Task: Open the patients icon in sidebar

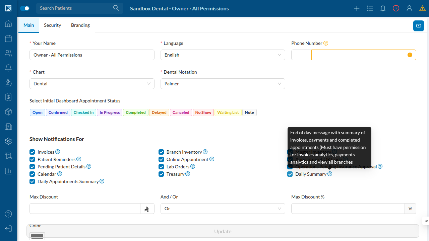Action: pos(8,53)
